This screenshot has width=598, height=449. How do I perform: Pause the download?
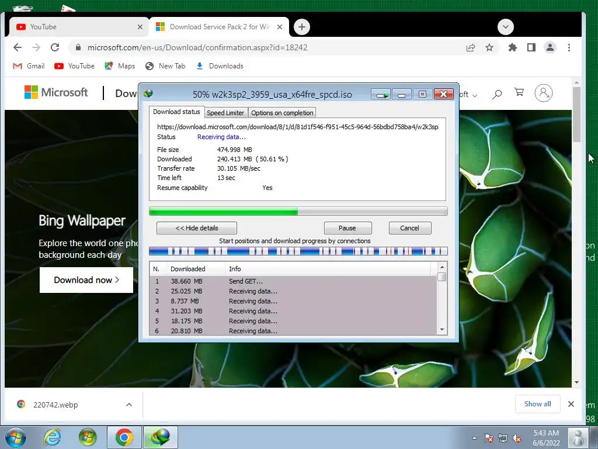[x=347, y=228]
